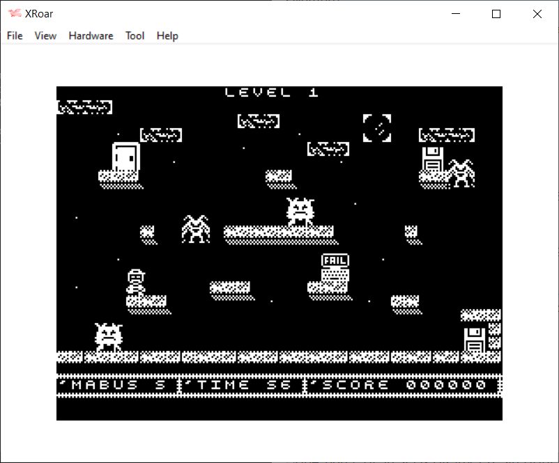Click the XRoar app icon in title bar
This screenshot has height=463, width=559.
pos(14,14)
